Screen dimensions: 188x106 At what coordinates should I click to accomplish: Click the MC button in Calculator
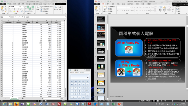(72, 81)
